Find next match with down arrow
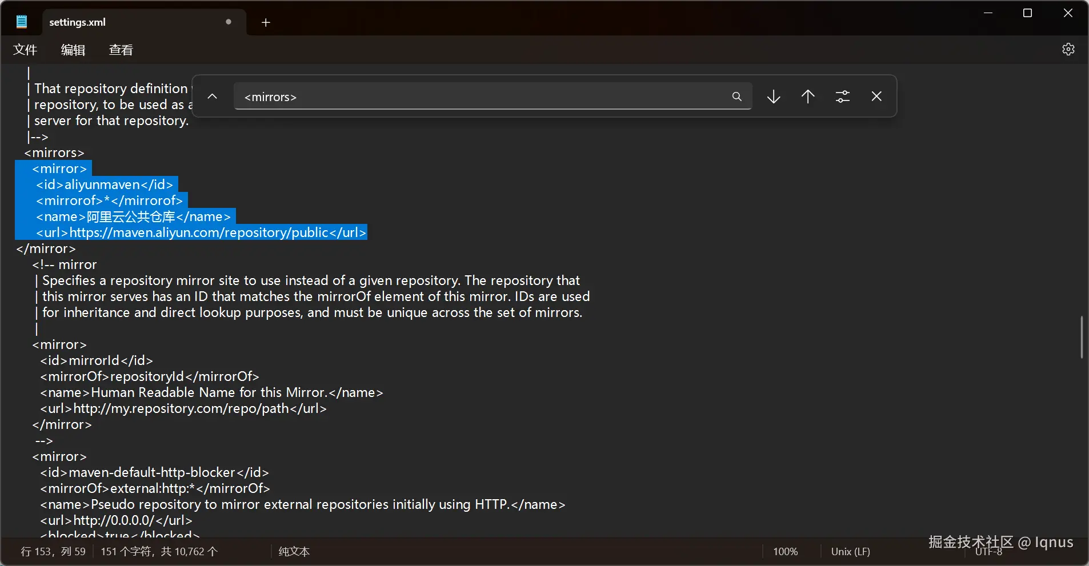1089x566 pixels. tap(774, 97)
